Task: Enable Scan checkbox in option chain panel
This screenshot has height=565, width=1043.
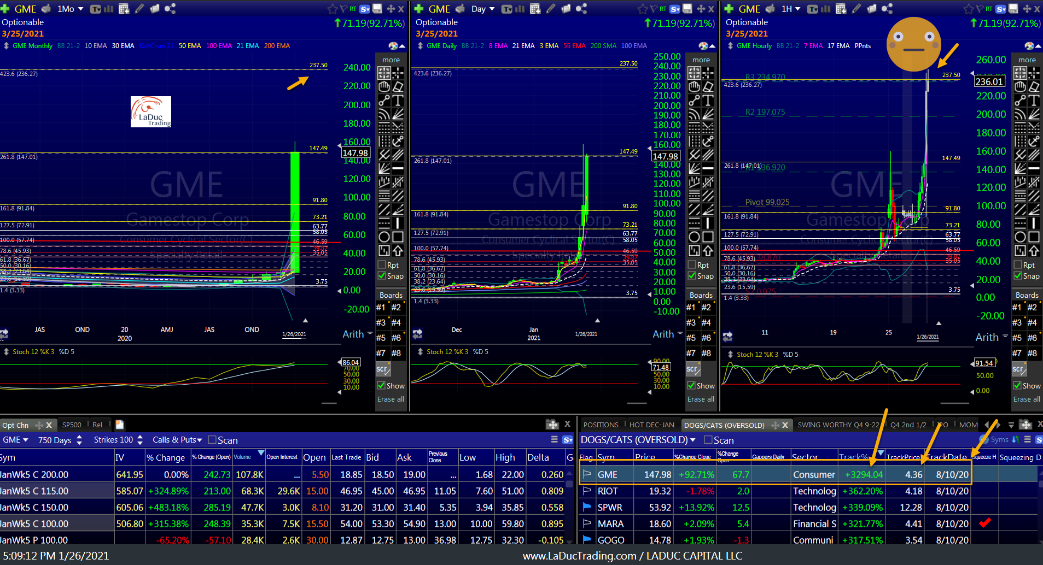Action: (x=212, y=440)
